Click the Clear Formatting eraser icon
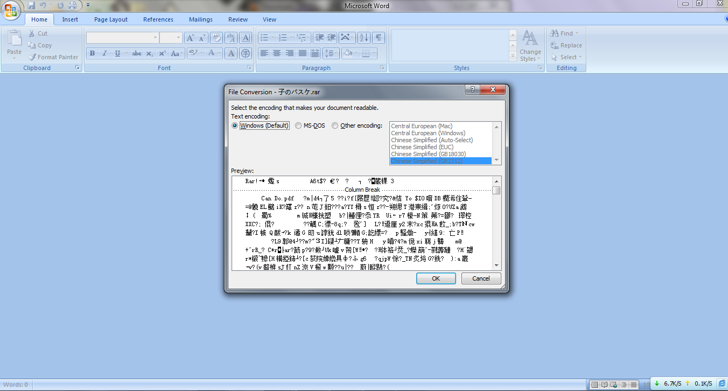 [216, 38]
